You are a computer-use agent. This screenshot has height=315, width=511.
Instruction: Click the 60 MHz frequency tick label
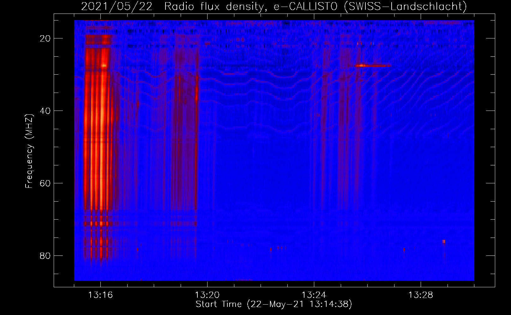(45, 183)
